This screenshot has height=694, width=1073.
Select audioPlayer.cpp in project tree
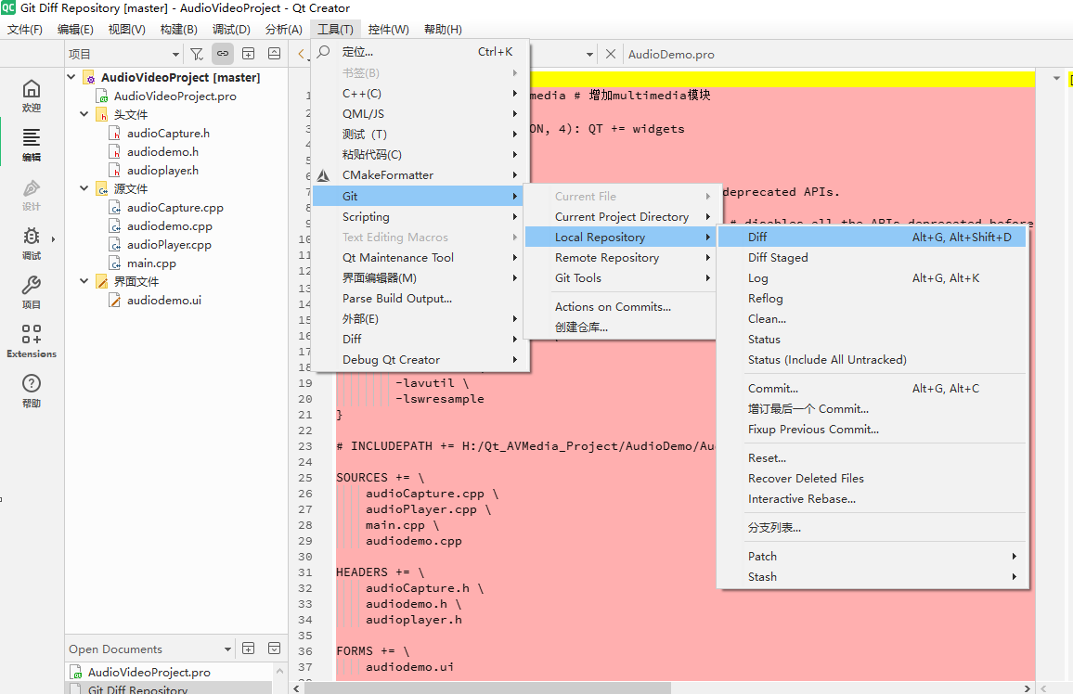click(x=169, y=245)
